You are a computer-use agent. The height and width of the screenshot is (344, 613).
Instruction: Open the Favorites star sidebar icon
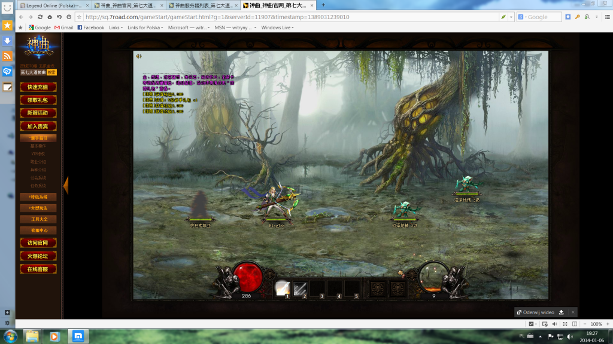click(7, 26)
